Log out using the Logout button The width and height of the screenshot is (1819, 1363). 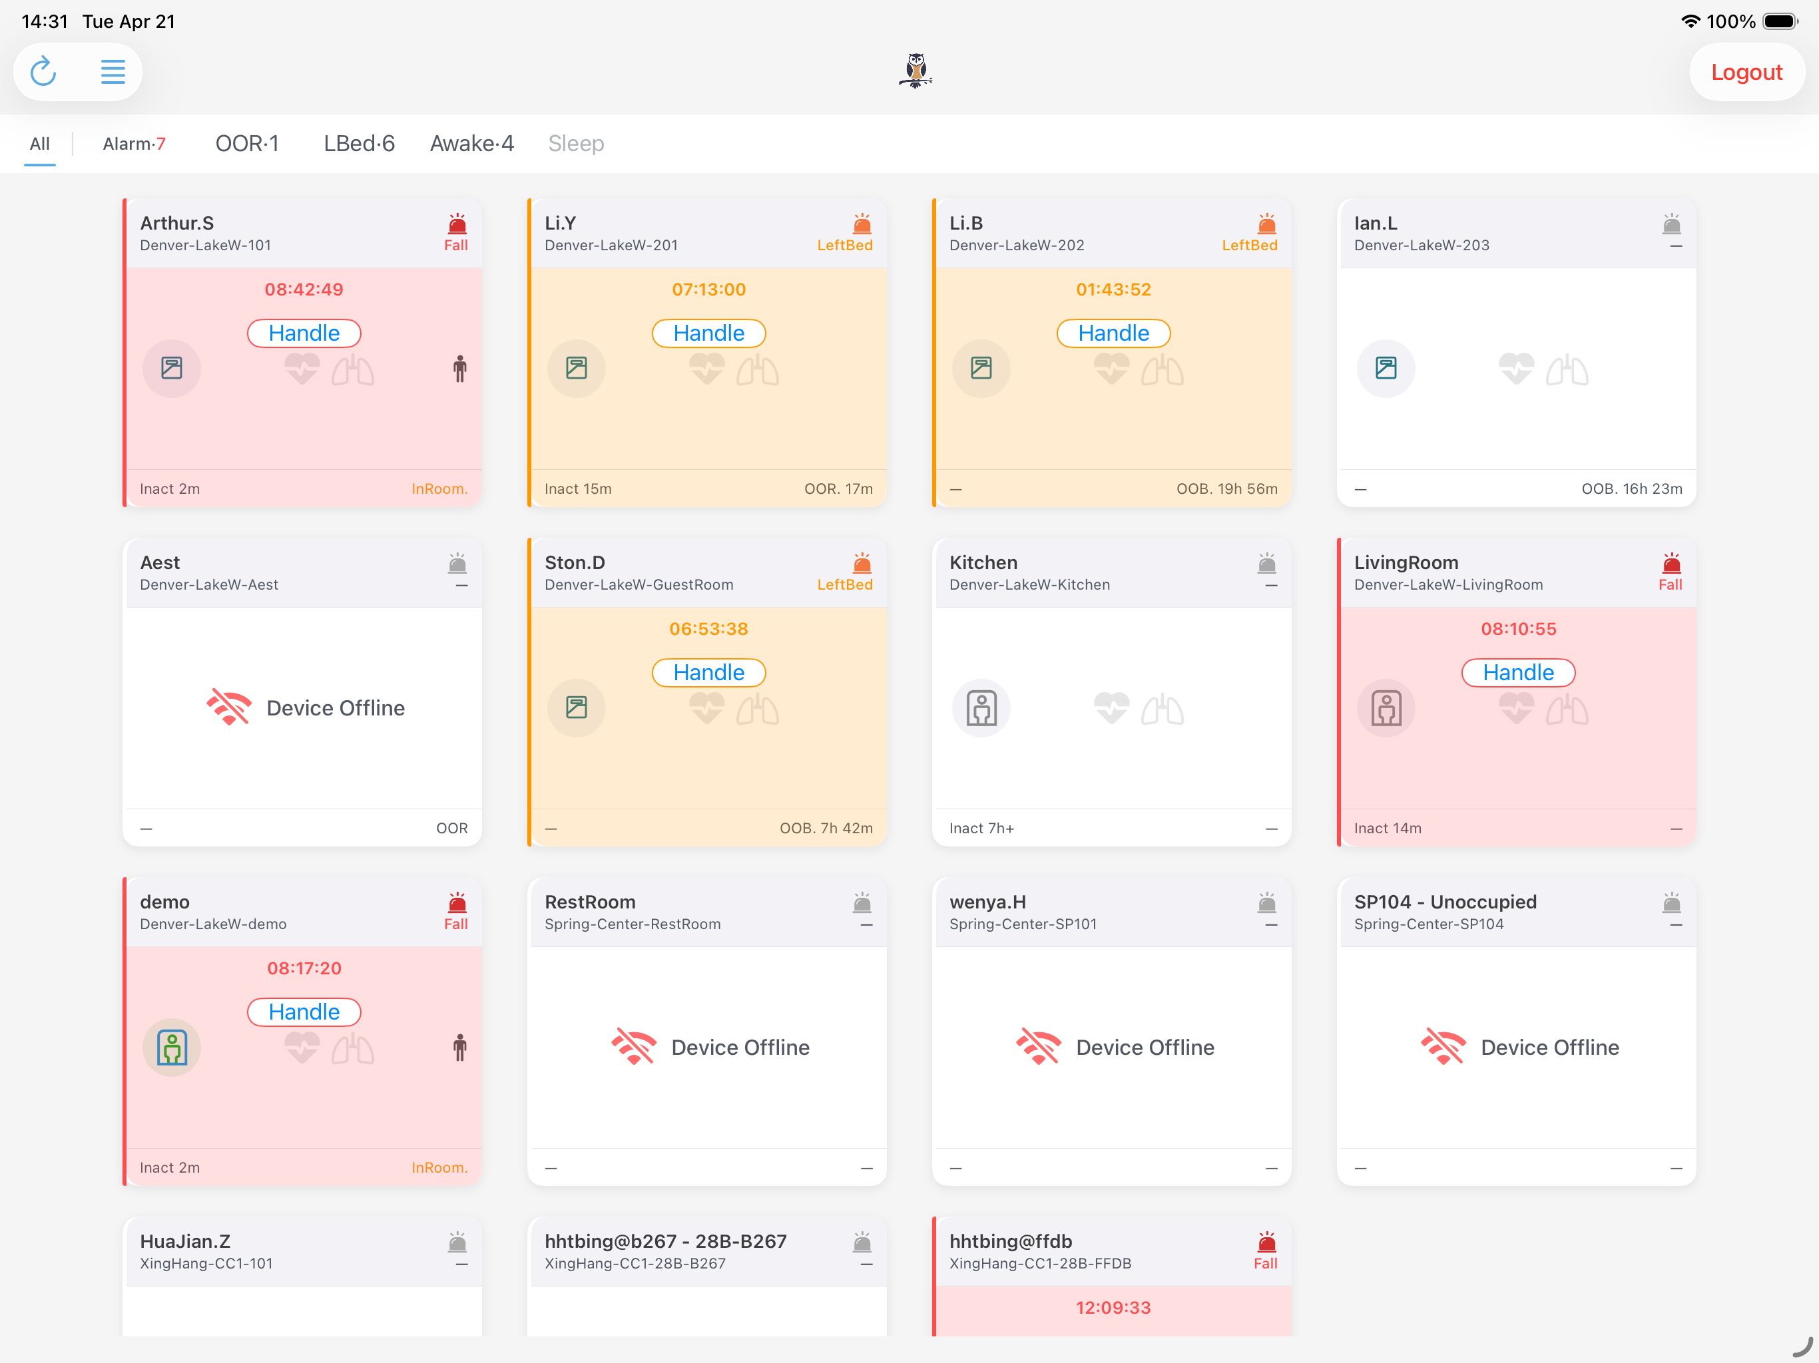(1746, 73)
